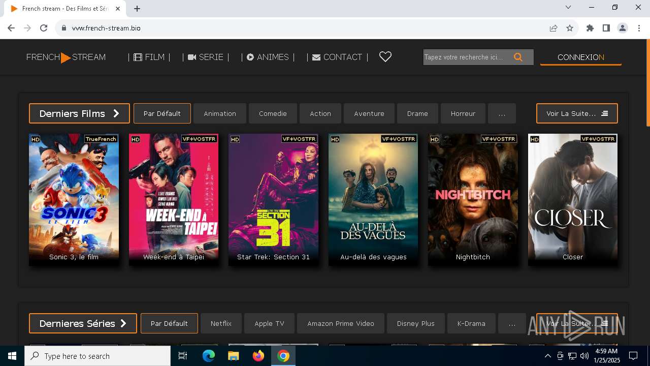Image resolution: width=650 pixels, height=366 pixels.
Task: Open File Explorer from taskbar
Action: pyautogui.click(x=234, y=356)
